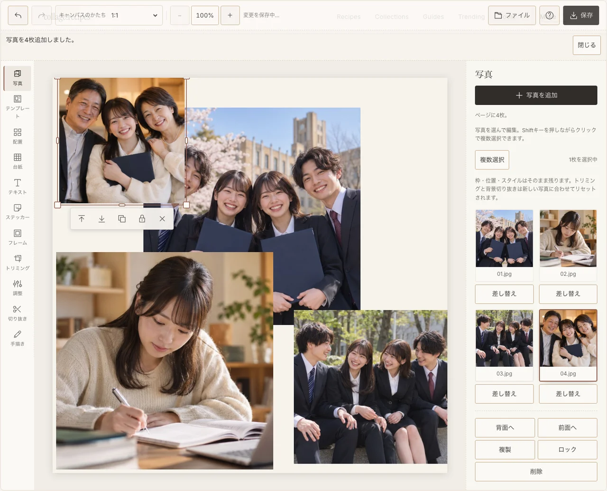Open the ステッカー sticker tool

click(x=18, y=211)
